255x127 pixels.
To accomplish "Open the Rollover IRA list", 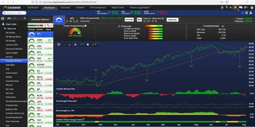I will (11, 109).
